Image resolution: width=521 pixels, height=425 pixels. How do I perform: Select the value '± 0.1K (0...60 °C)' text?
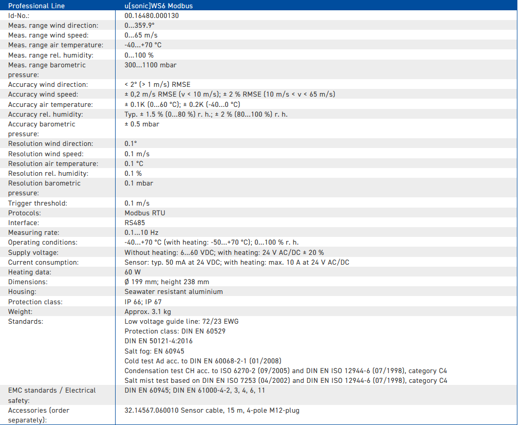pos(153,104)
